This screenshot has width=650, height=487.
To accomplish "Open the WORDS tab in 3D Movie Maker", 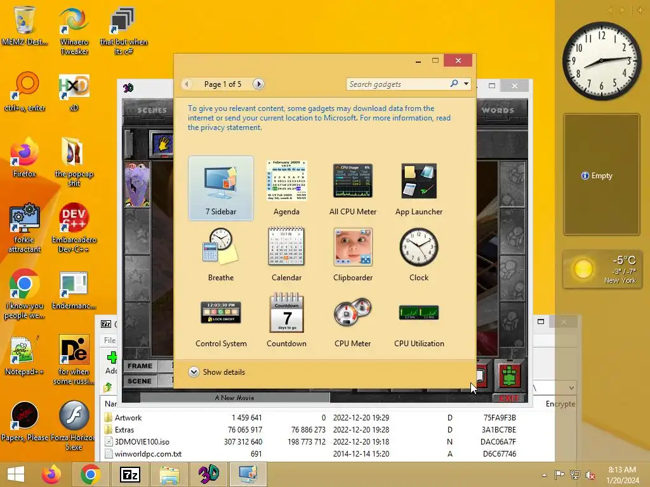I will (x=498, y=110).
